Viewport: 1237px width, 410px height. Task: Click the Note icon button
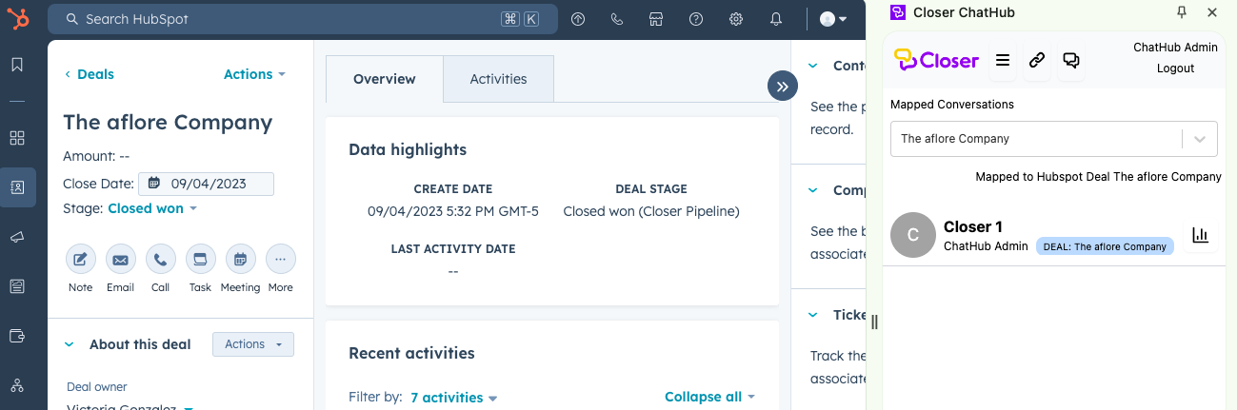[x=81, y=259]
